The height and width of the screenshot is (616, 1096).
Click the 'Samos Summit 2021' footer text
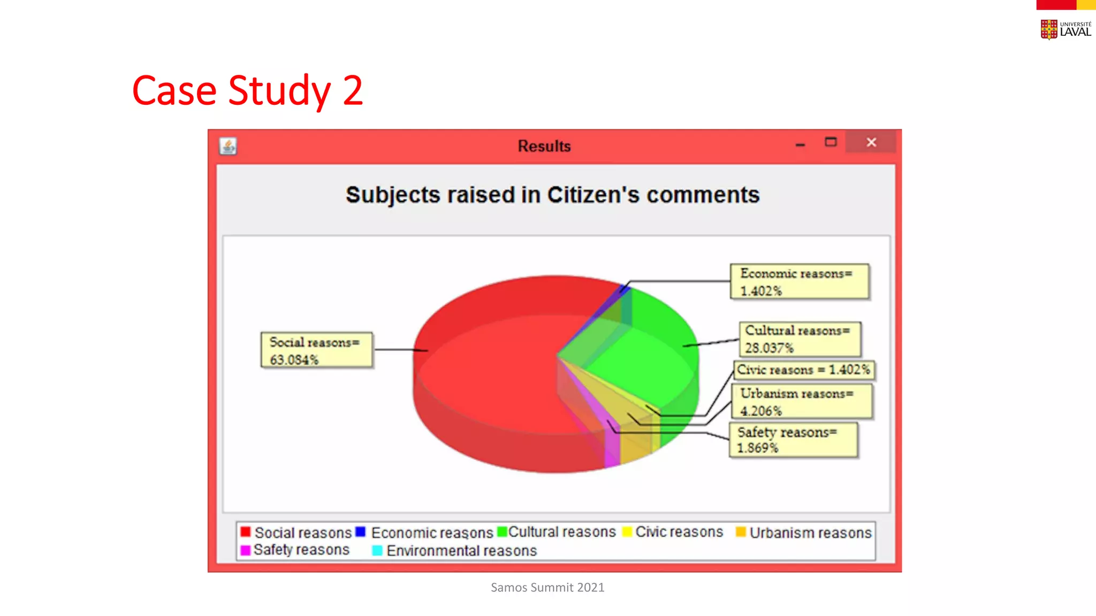pos(547,588)
